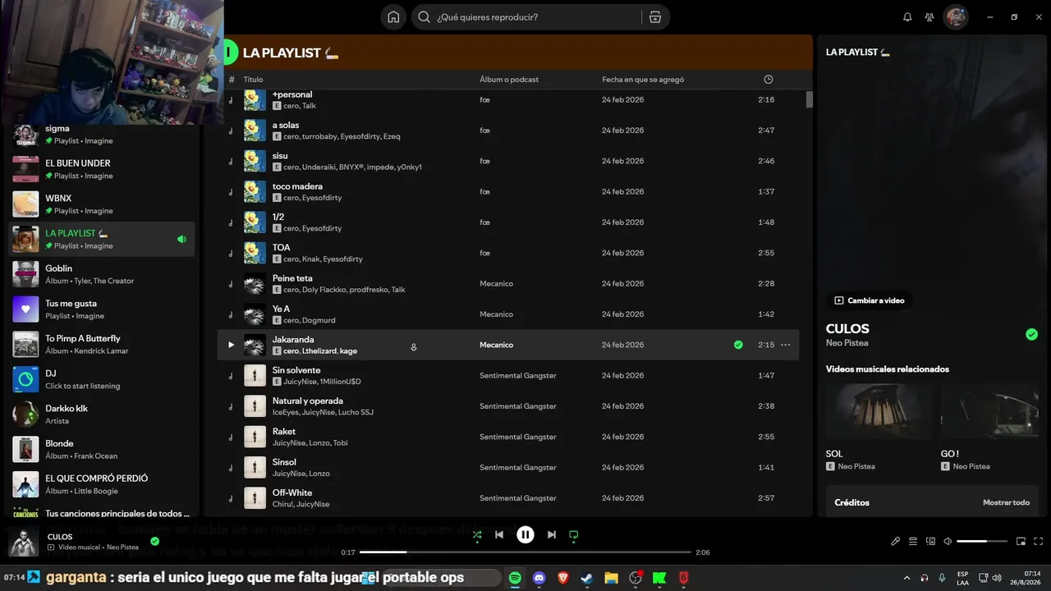Click 'Cambiar a video' button

[x=870, y=300]
